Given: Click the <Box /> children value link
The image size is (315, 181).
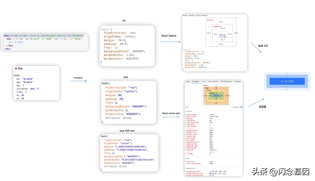Looking at the screenshot, I should pyautogui.click(x=34, y=88).
